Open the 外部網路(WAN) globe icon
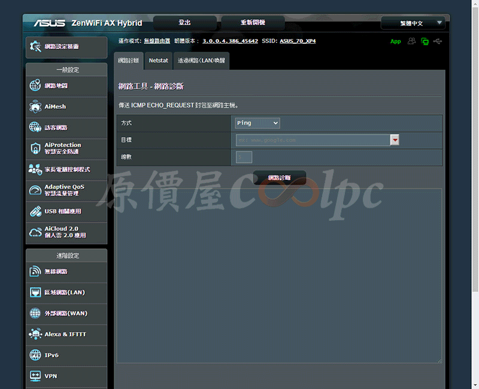Image resolution: width=479 pixels, height=389 pixels. (35, 313)
